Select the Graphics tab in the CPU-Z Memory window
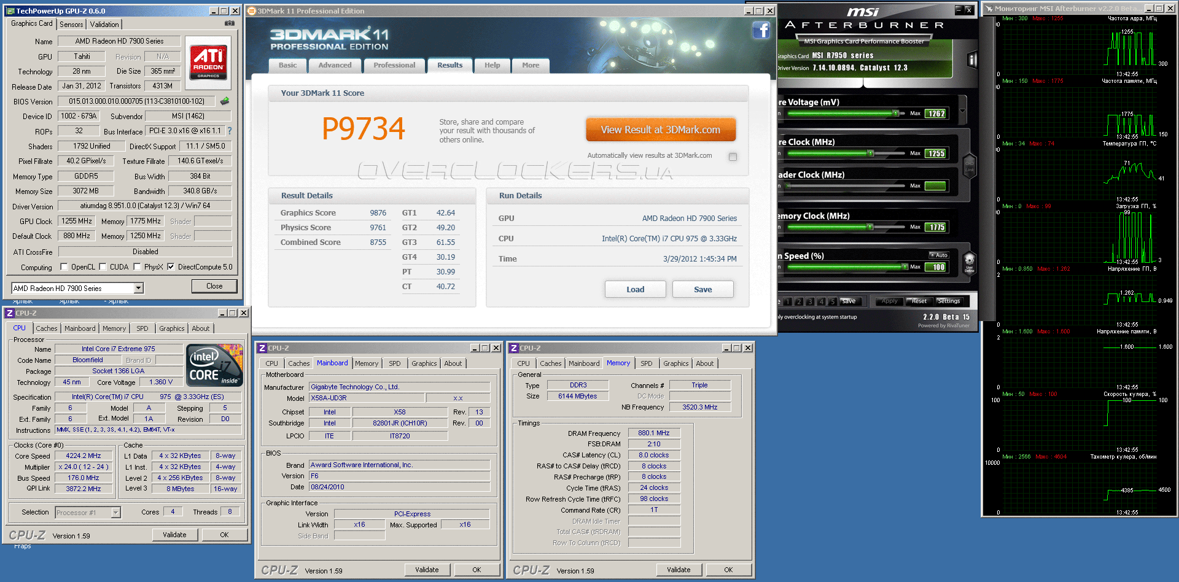 (x=675, y=363)
